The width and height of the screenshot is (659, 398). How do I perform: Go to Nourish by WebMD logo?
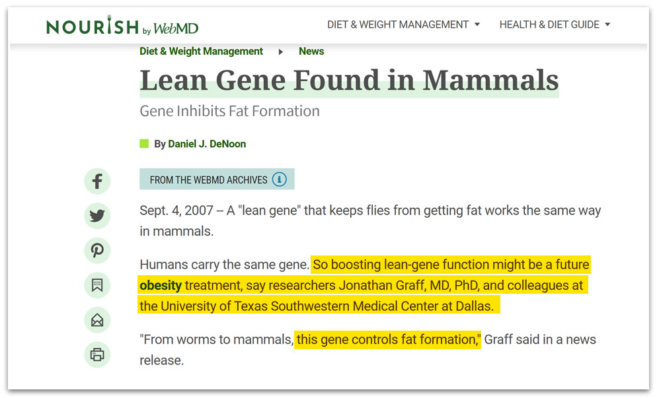tap(122, 26)
